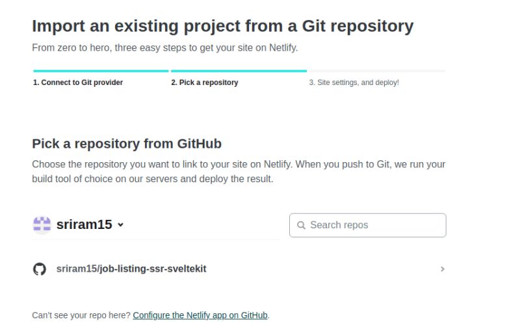Click the Import an existing project heading
Screen dimensions: 520x334
[222, 26]
